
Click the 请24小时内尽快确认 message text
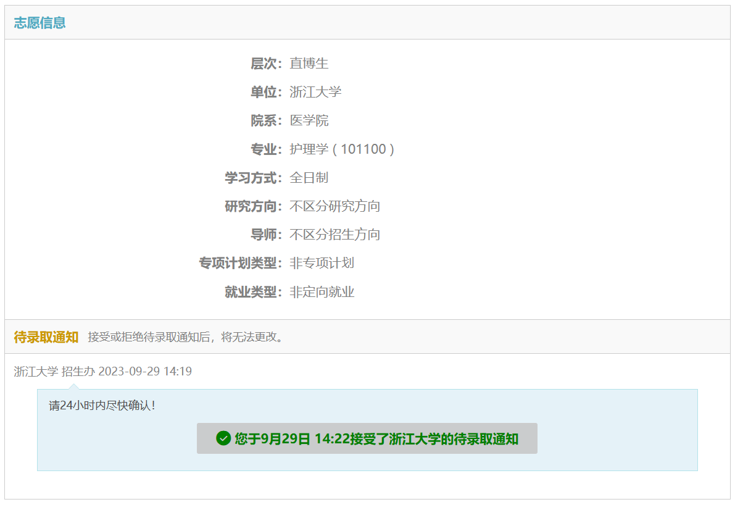pos(102,406)
